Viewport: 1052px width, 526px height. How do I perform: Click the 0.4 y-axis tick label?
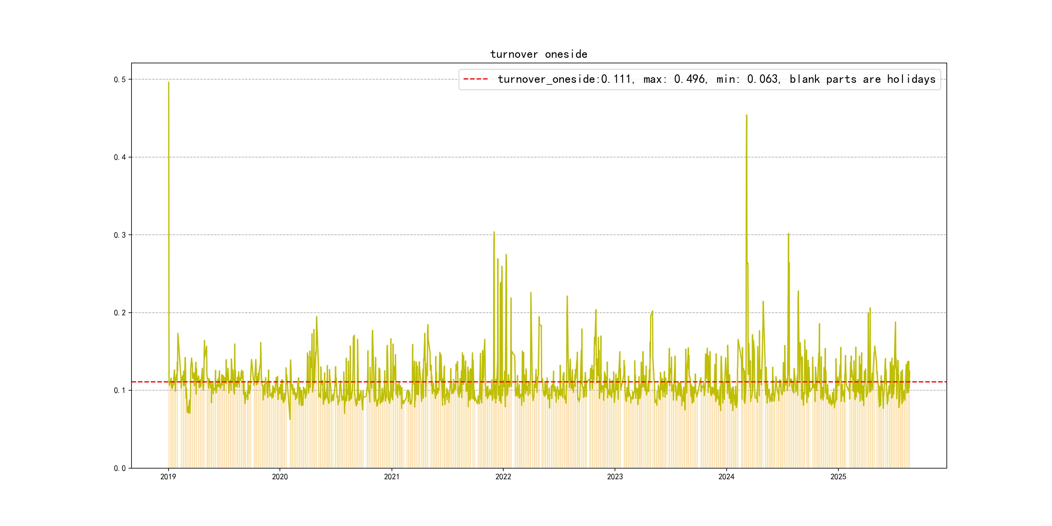120,157
